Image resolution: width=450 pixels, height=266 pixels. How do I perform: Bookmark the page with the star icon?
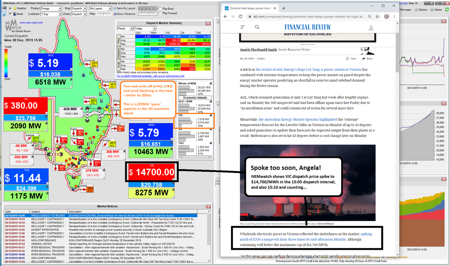(378, 17)
